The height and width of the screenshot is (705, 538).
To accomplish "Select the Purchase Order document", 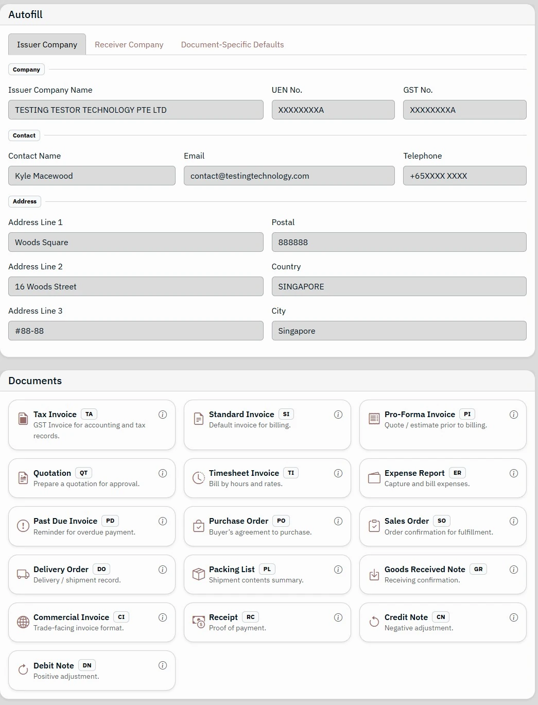I will click(x=267, y=526).
